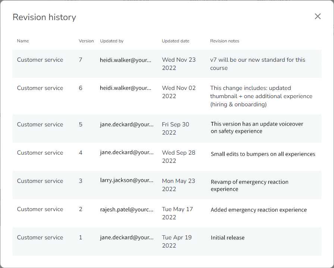The width and height of the screenshot is (334, 268).
Task: Click Customer service name in version 4 row
Action: point(40,153)
